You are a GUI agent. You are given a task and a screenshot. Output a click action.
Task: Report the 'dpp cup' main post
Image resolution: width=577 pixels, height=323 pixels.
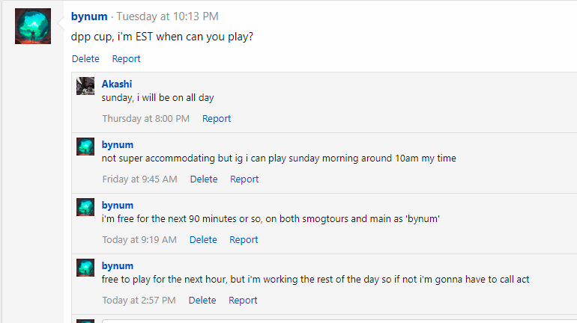[x=126, y=58]
